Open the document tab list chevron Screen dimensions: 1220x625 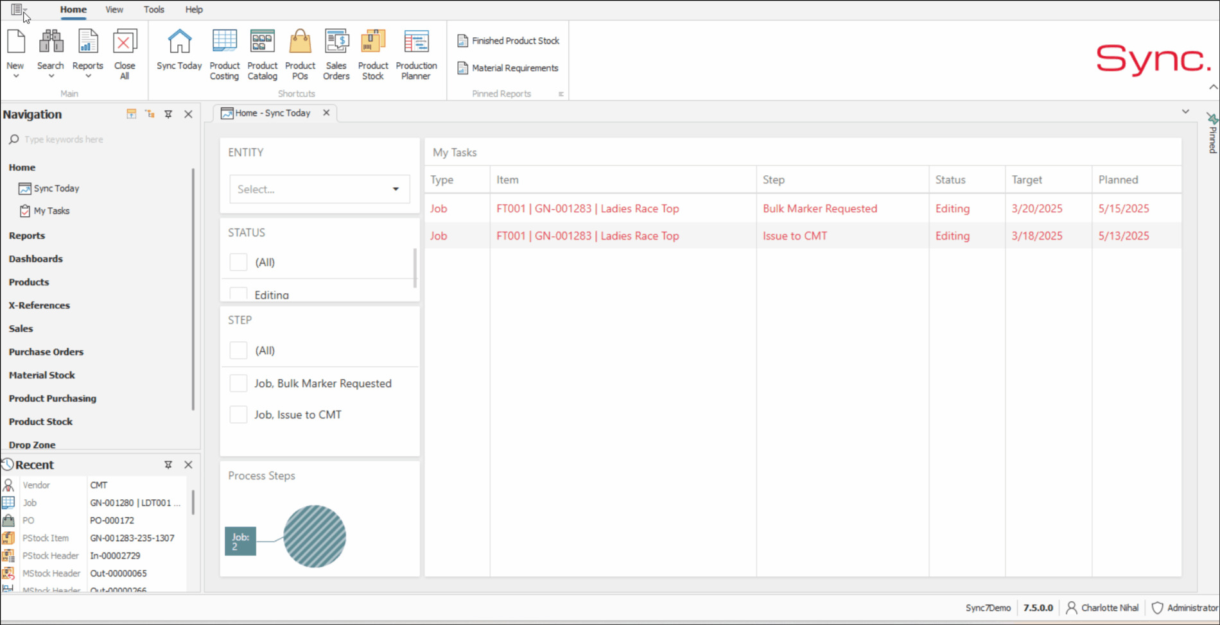[x=1185, y=112]
